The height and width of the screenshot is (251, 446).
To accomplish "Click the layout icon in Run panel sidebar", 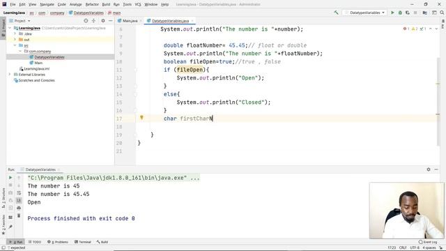I will 10,217.
